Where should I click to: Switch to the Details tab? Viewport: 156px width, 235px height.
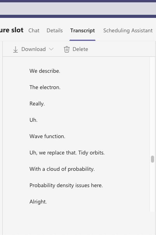[x=55, y=30]
